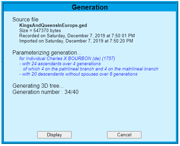Click the Charles X BOURBON individual name

point(69,58)
